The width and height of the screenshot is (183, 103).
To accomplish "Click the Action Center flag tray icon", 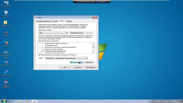I will pyautogui.click(x=158, y=101).
